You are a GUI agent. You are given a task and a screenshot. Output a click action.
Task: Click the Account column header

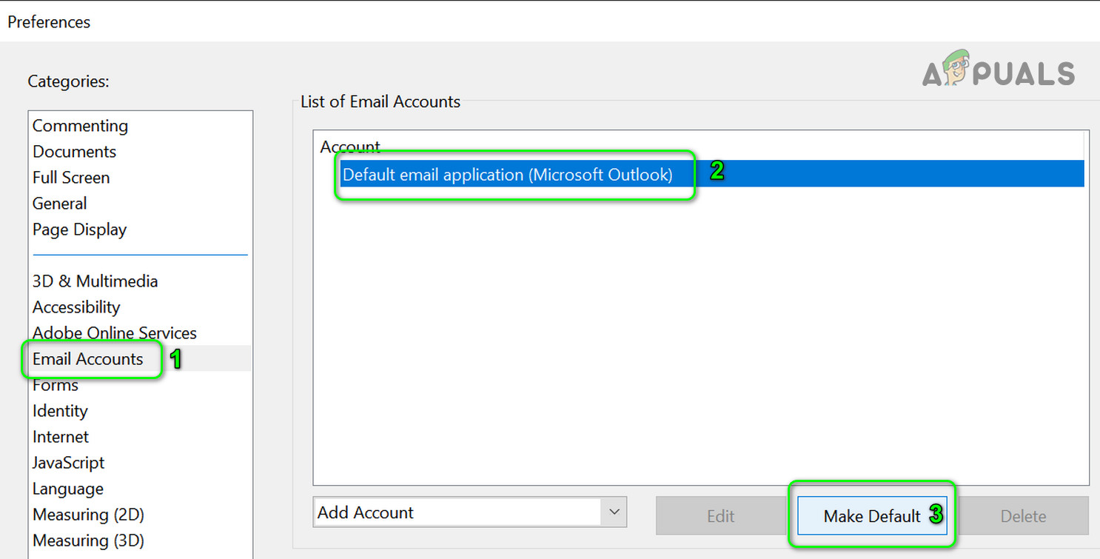[350, 146]
